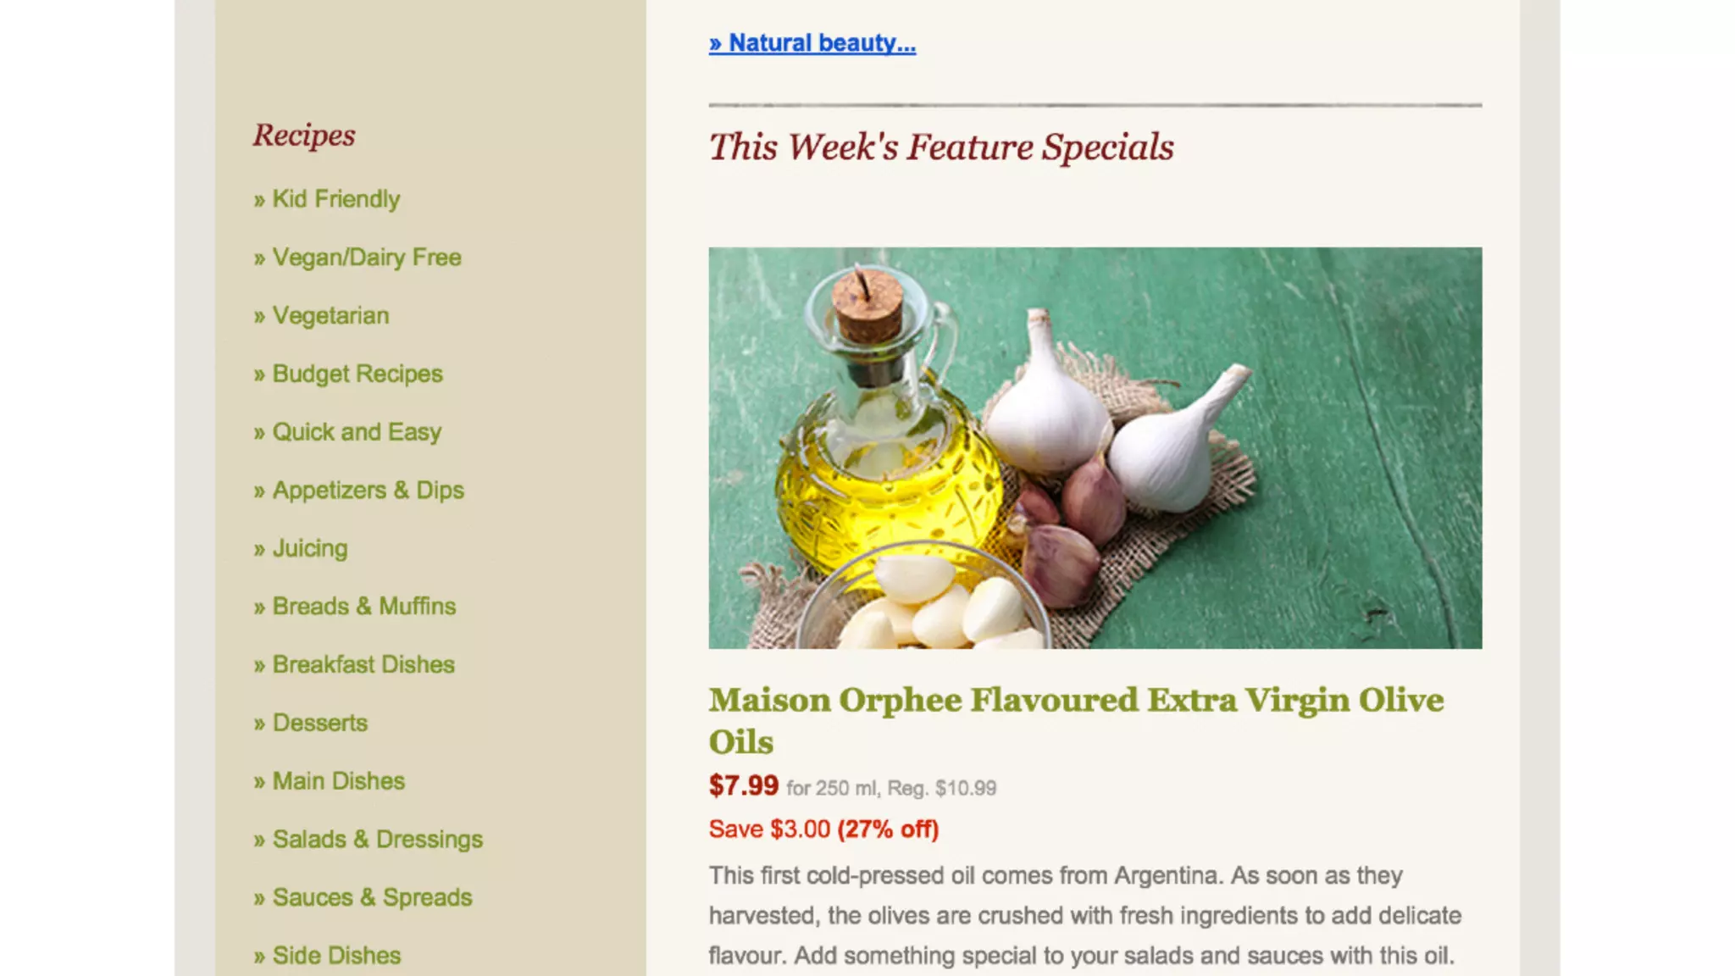The image size is (1735, 976).
Task: Browse Budget Recipes category
Action: coord(348,374)
